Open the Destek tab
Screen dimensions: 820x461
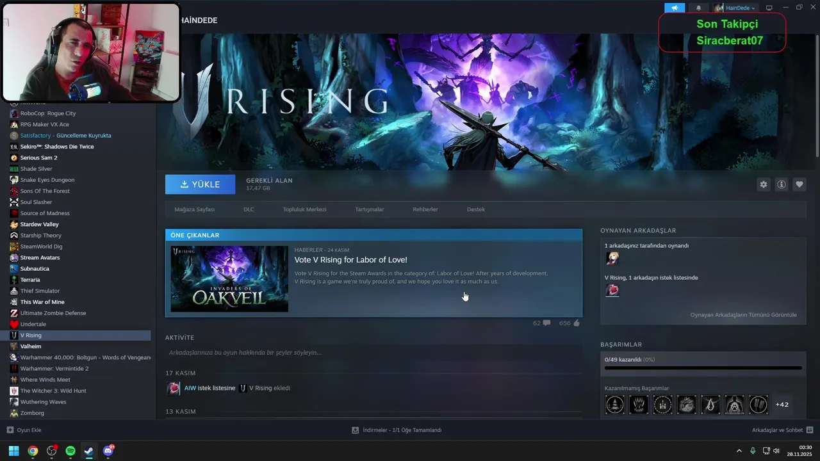pos(475,209)
